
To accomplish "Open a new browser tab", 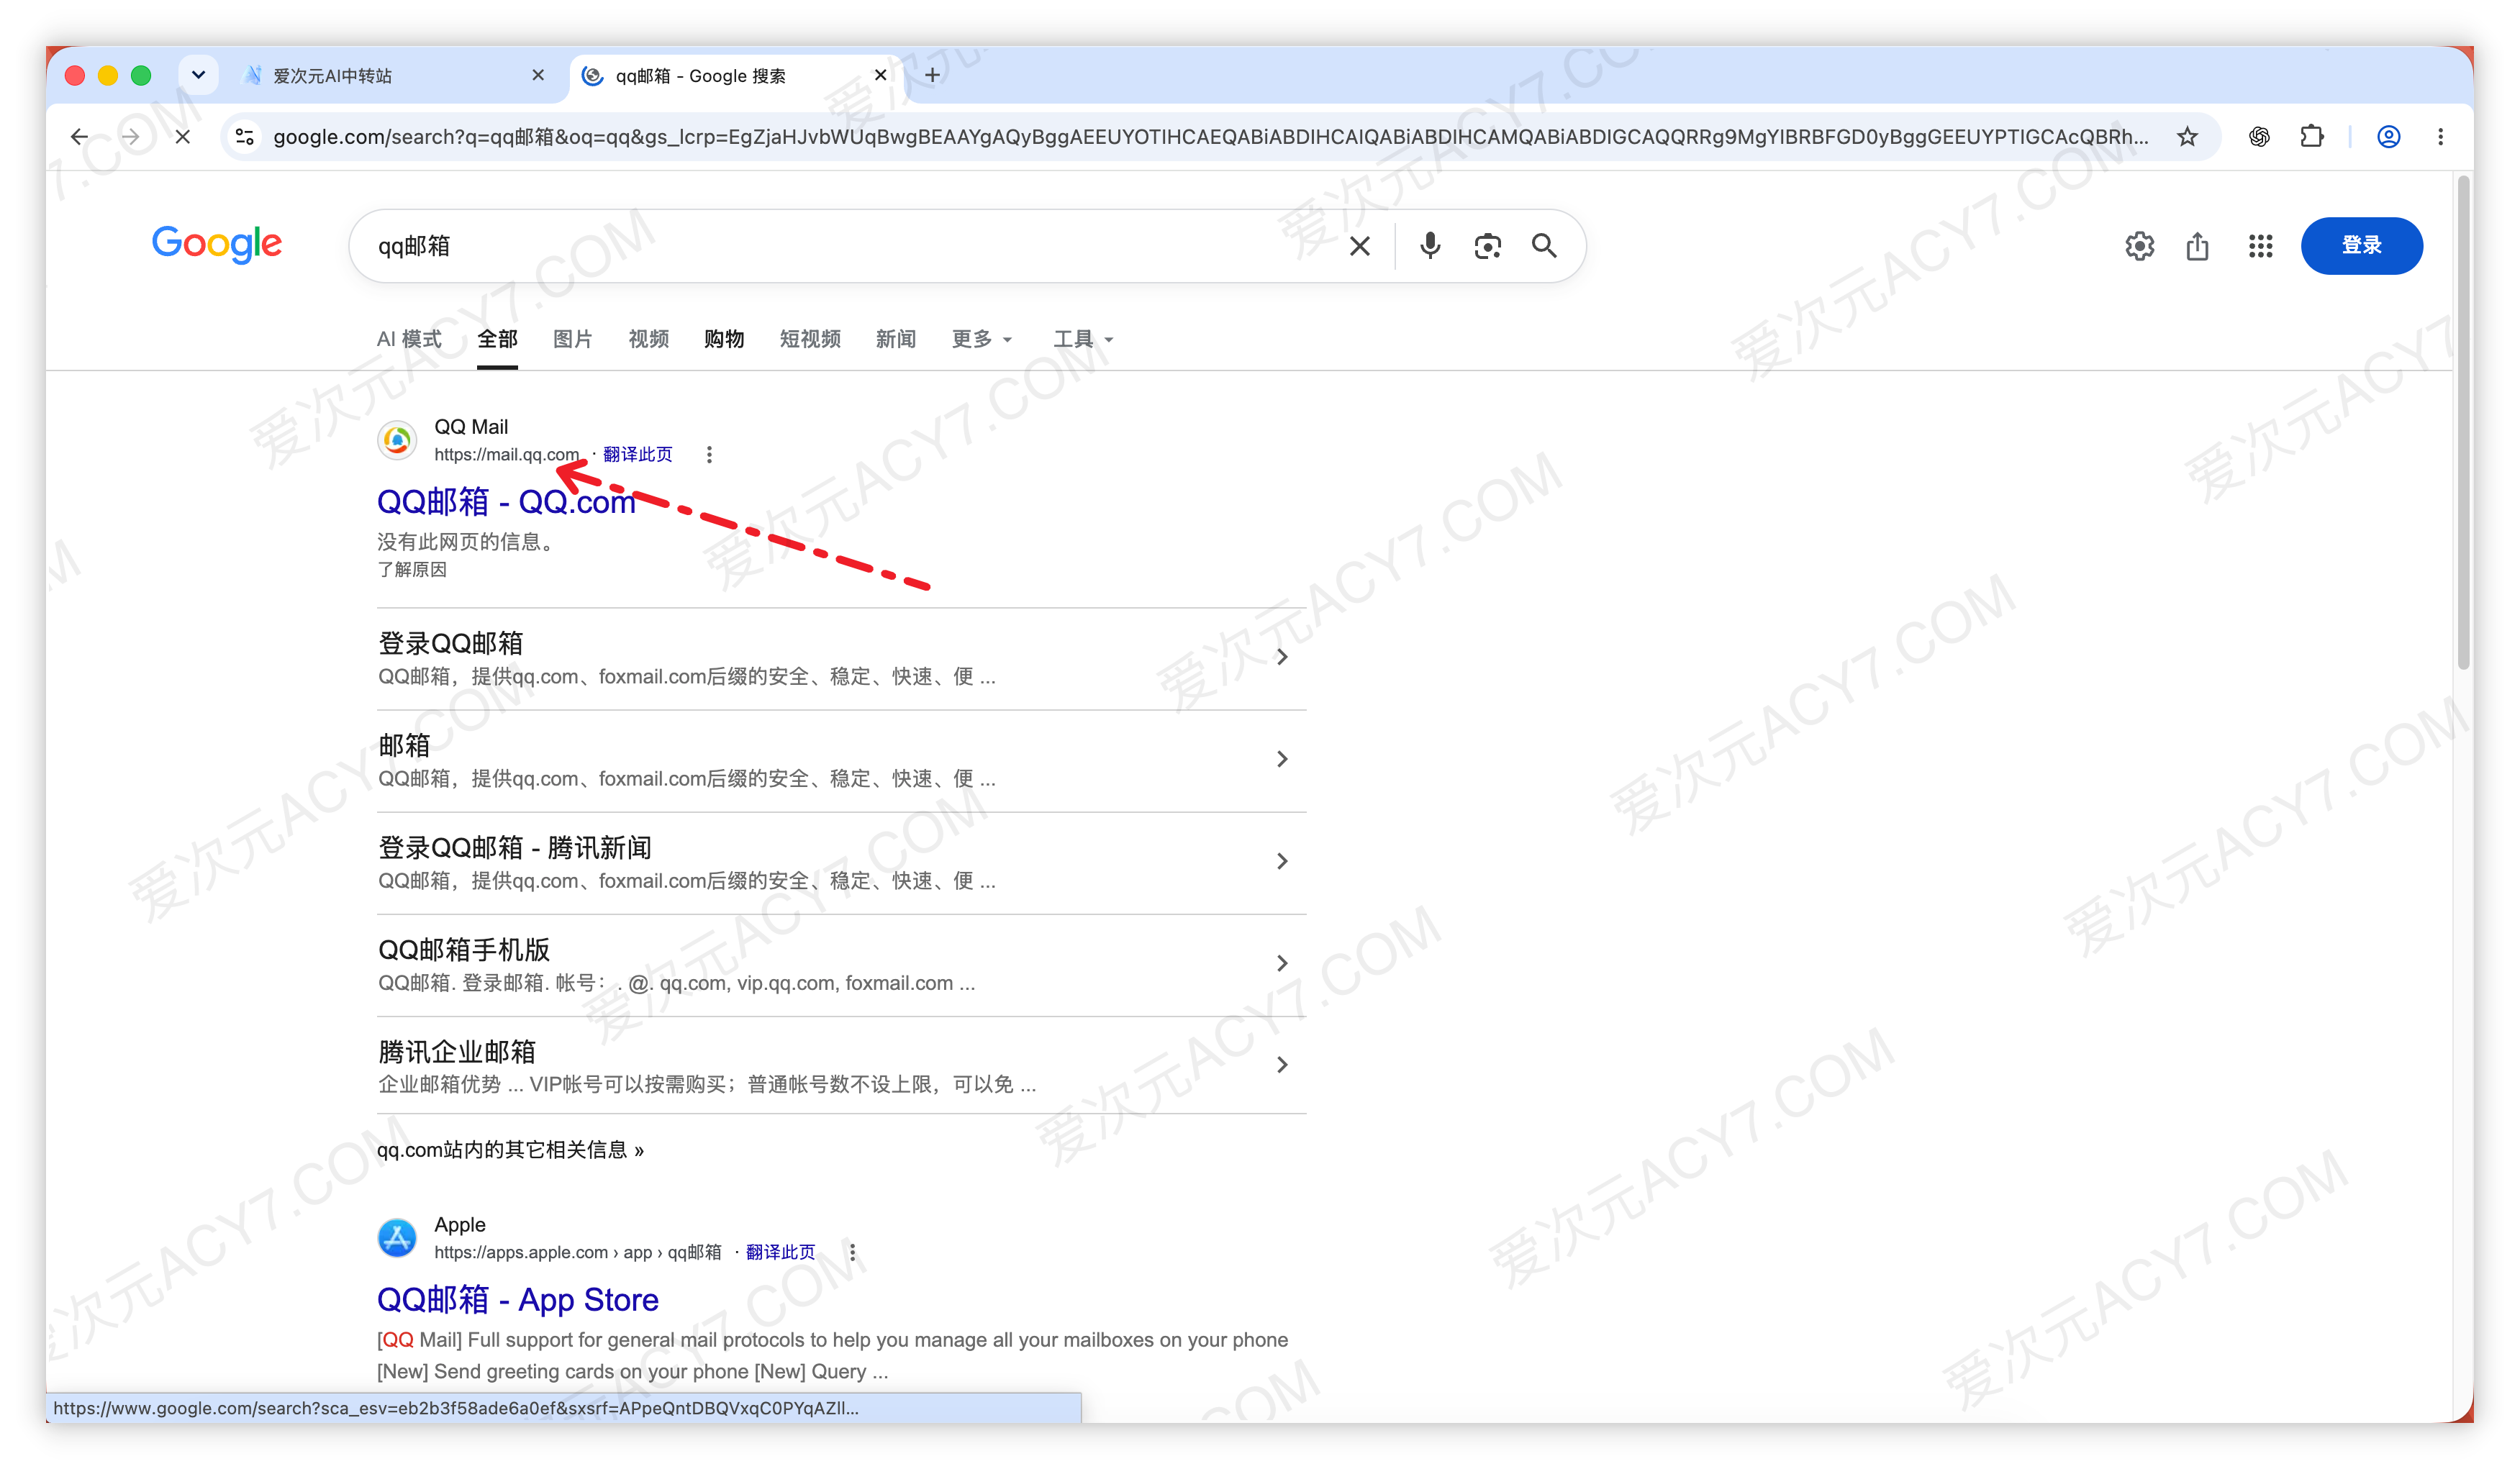I will pyautogui.click(x=932, y=75).
